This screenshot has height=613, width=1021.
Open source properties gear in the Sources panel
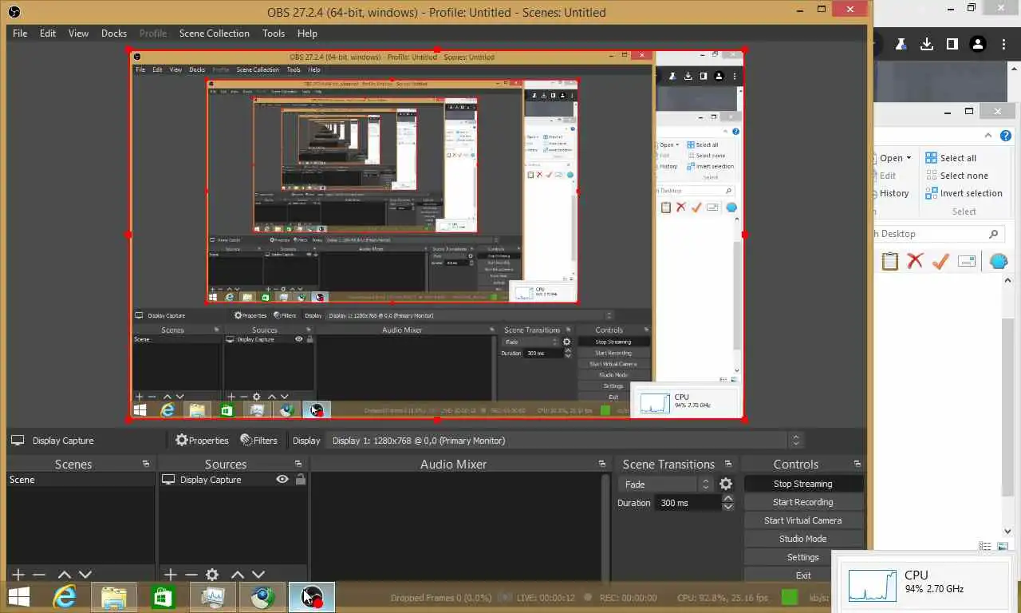[212, 574]
